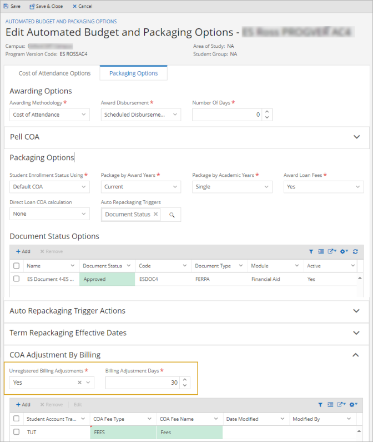Click filter icon in COA Adjustment toolbar
This screenshot has width=373, height=442.
(320, 405)
